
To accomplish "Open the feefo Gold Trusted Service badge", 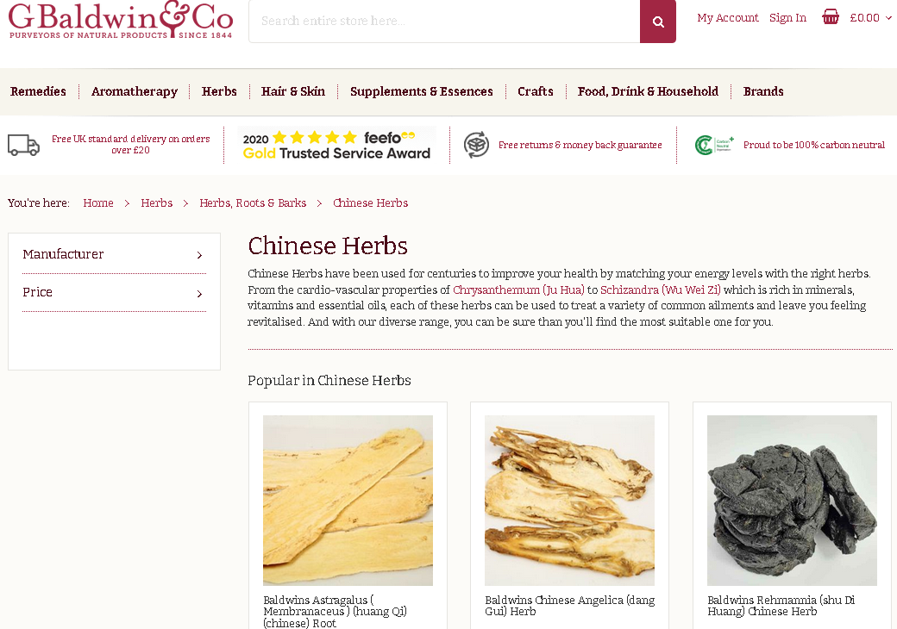I will click(x=336, y=145).
